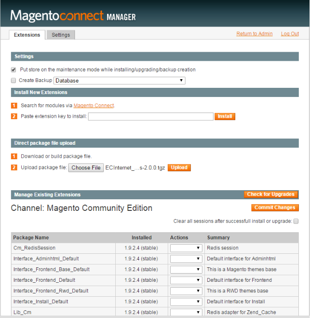
Task: Open the Extensions tab
Action: 27,35
